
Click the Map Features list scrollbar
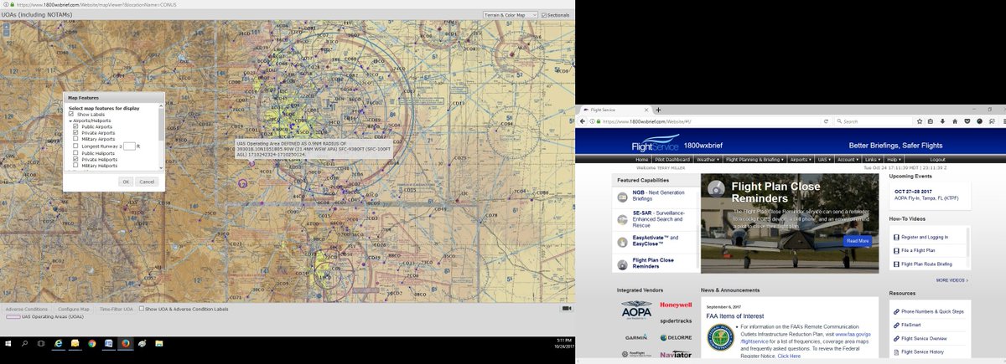pos(160,138)
